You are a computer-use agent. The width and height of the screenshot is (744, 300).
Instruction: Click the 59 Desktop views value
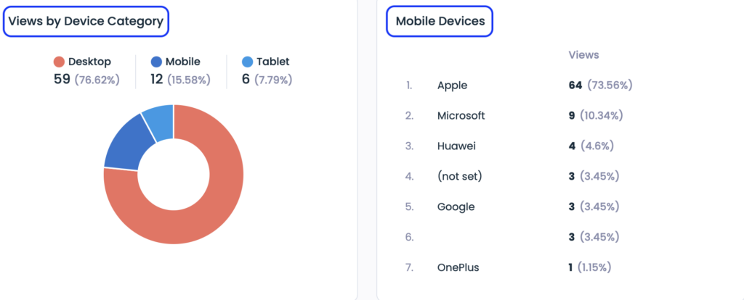coord(62,79)
